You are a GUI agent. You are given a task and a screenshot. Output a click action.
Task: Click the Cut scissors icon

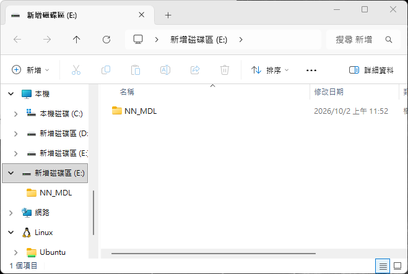point(76,70)
